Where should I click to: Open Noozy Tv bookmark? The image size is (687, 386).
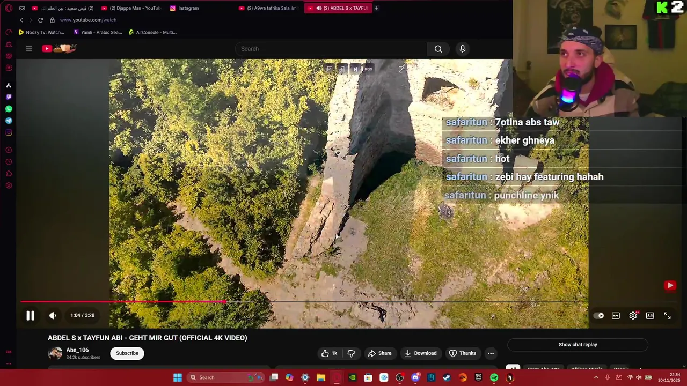pyautogui.click(x=41, y=32)
